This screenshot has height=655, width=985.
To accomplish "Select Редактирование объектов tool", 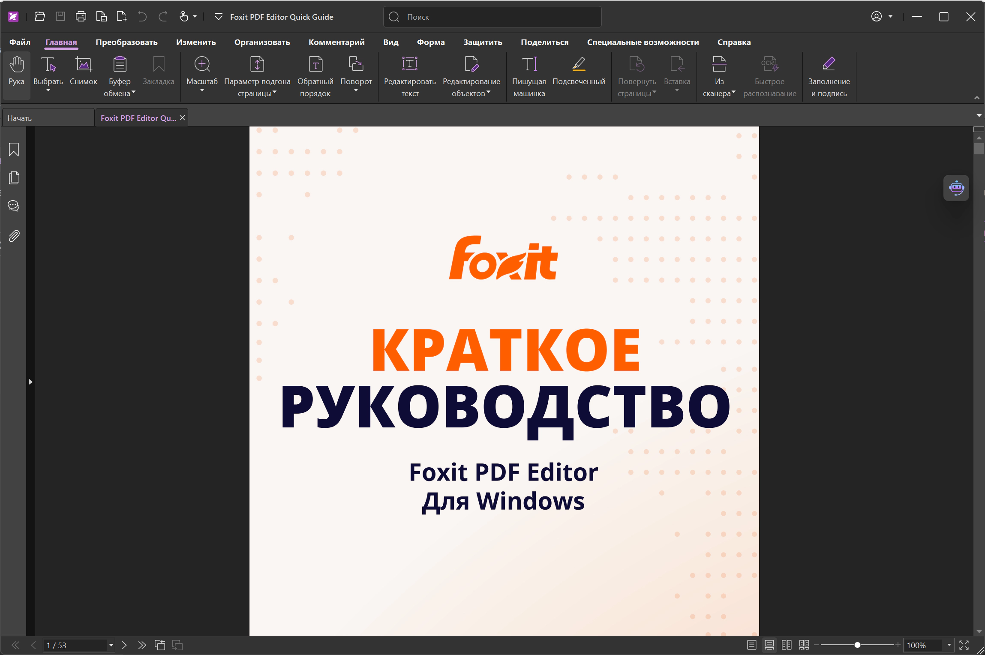I will 471,76.
